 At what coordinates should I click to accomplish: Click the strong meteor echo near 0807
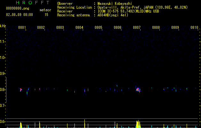click(x=138, y=90)
